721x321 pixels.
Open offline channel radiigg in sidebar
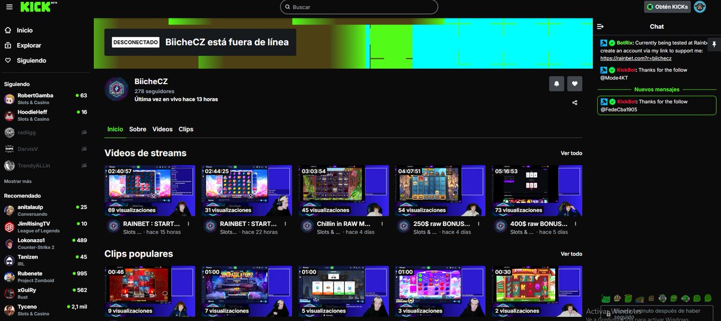click(46, 132)
